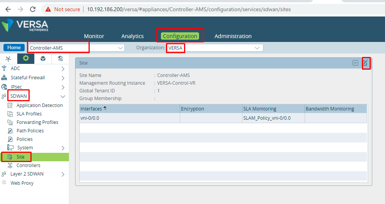Screen dimensions: 385x204
Task: Select the Configuration tab
Action: click(x=180, y=36)
